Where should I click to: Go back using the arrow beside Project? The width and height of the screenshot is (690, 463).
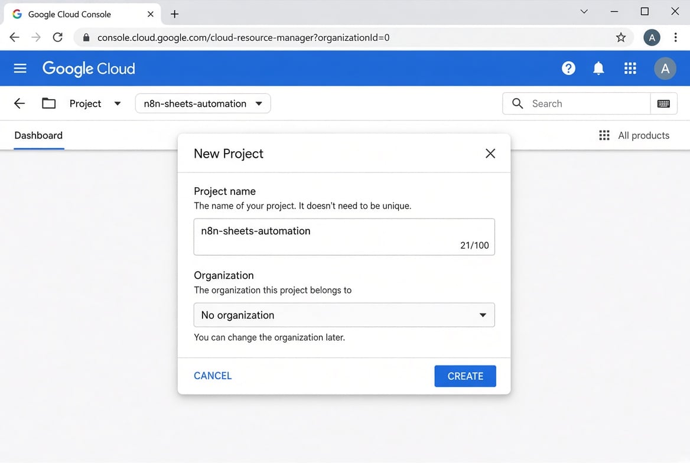[19, 103]
